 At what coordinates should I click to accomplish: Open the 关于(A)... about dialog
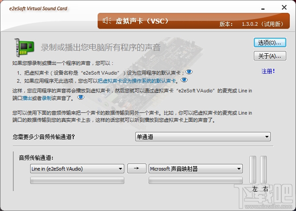click(x=270, y=56)
